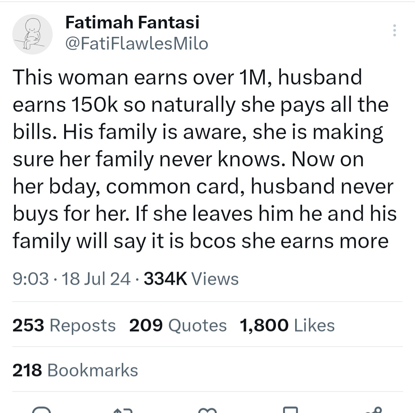The width and height of the screenshot is (415, 413).
Task: Tap the 334K Views count
Action: coord(191,279)
